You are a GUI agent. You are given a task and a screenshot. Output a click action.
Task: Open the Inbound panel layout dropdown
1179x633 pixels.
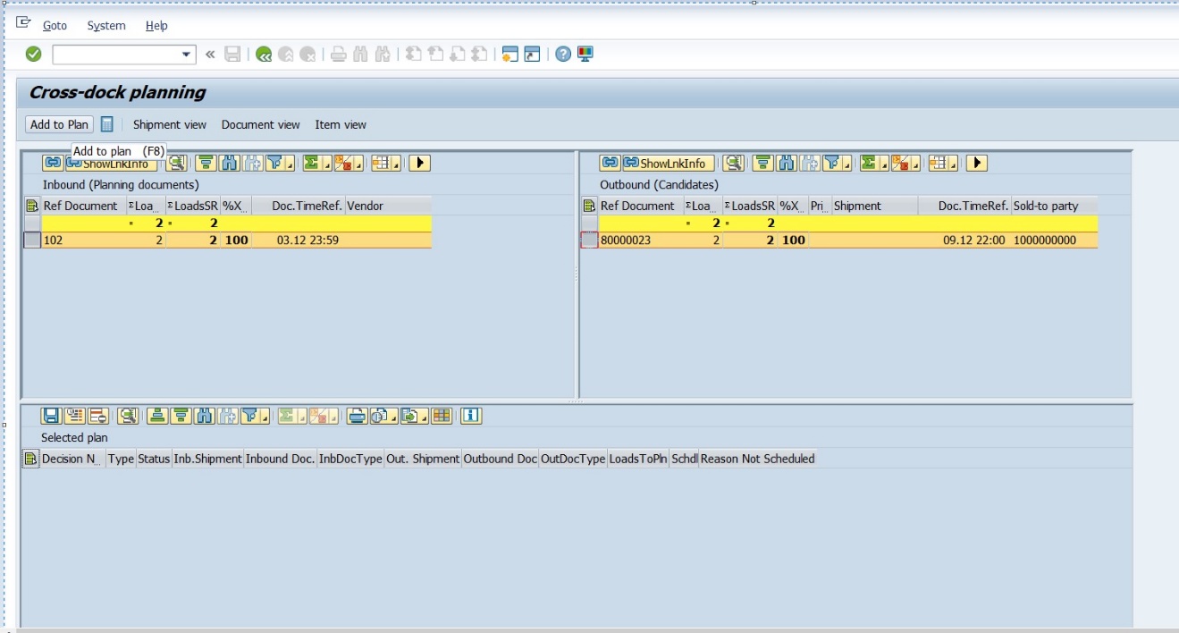tap(386, 163)
